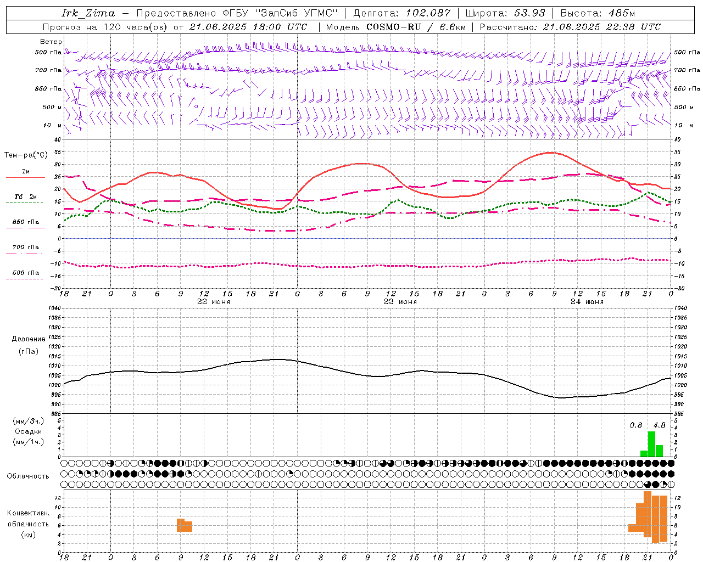
Task: Click the 23 июня date label
Action: (400, 302)
